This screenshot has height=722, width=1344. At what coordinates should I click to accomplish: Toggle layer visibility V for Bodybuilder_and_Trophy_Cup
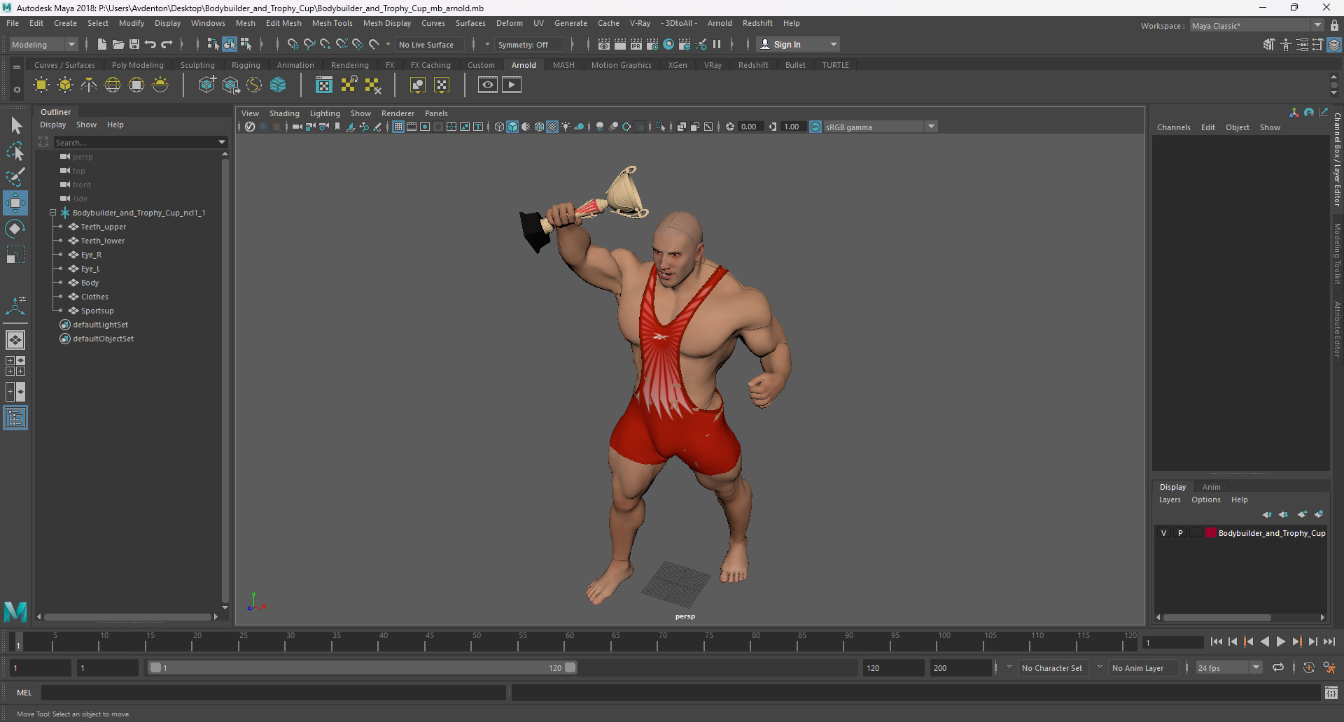point(1164,533)
